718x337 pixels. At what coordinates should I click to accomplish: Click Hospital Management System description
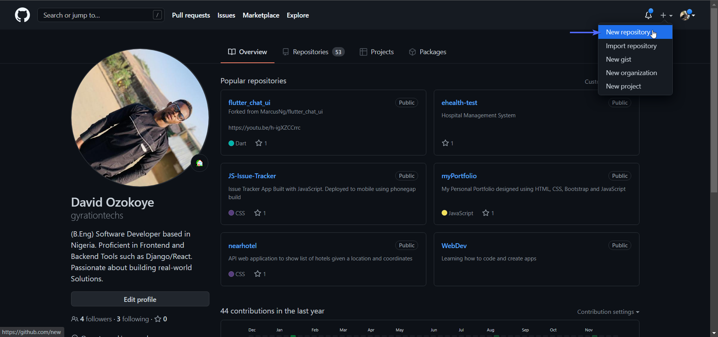[478, 115]
